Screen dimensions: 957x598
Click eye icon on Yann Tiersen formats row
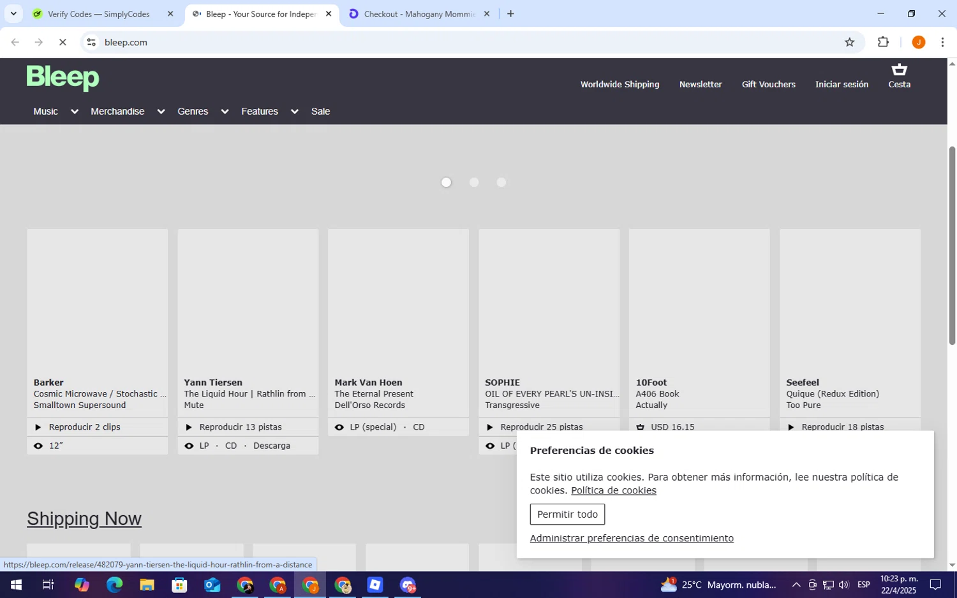click(x=188, y=446)
